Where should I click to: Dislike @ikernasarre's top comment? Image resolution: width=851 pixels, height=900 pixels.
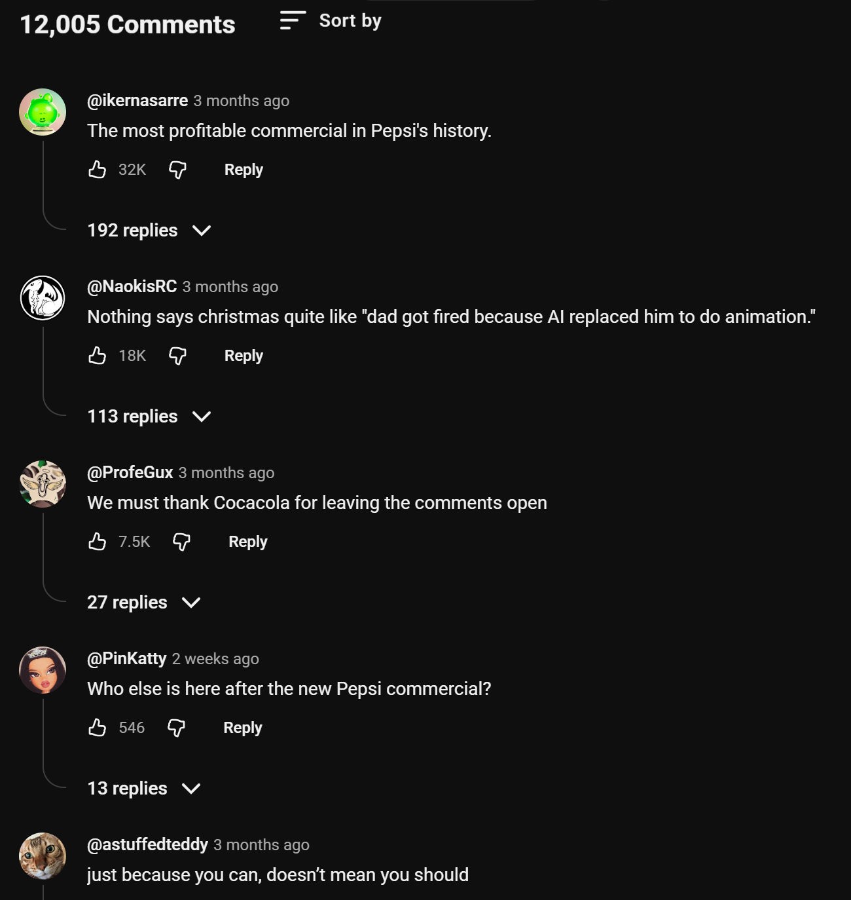point(177,170)
